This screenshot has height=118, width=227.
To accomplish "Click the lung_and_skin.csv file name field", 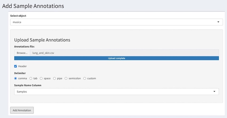I will 124,53.
